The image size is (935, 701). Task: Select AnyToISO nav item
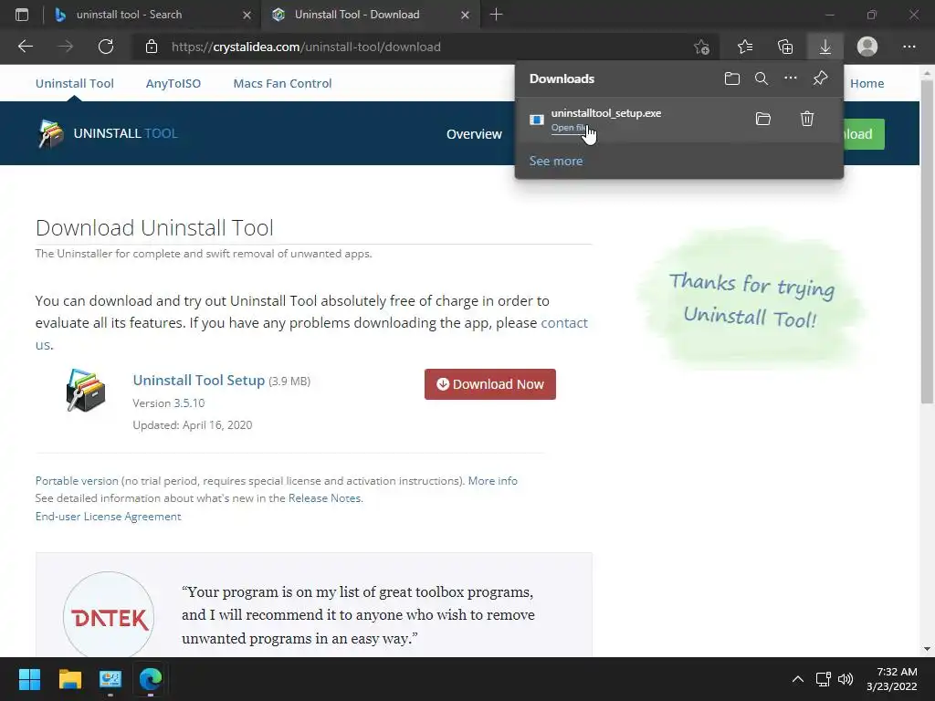point(173,83)
